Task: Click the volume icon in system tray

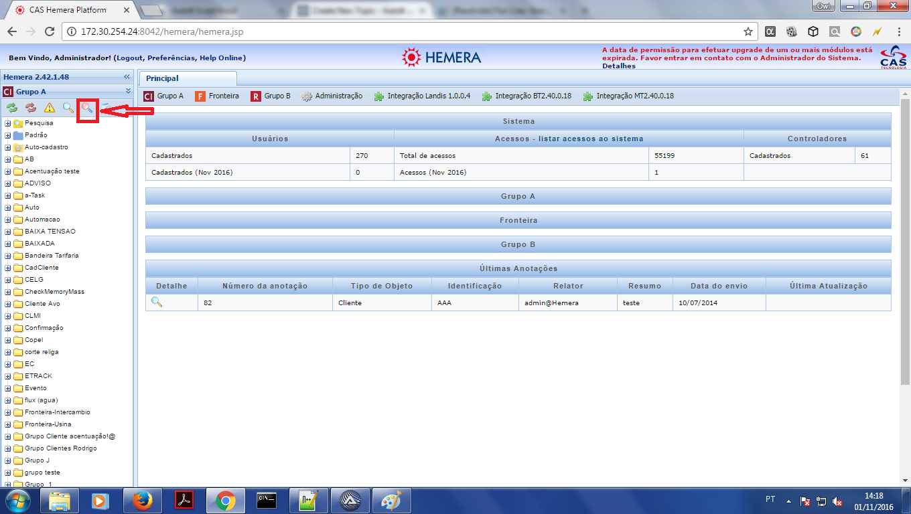Action: click(x=837, y=501)
